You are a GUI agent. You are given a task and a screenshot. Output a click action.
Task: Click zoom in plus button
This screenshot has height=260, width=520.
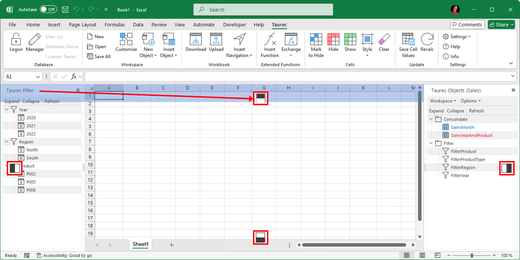[x=494, y=256]
